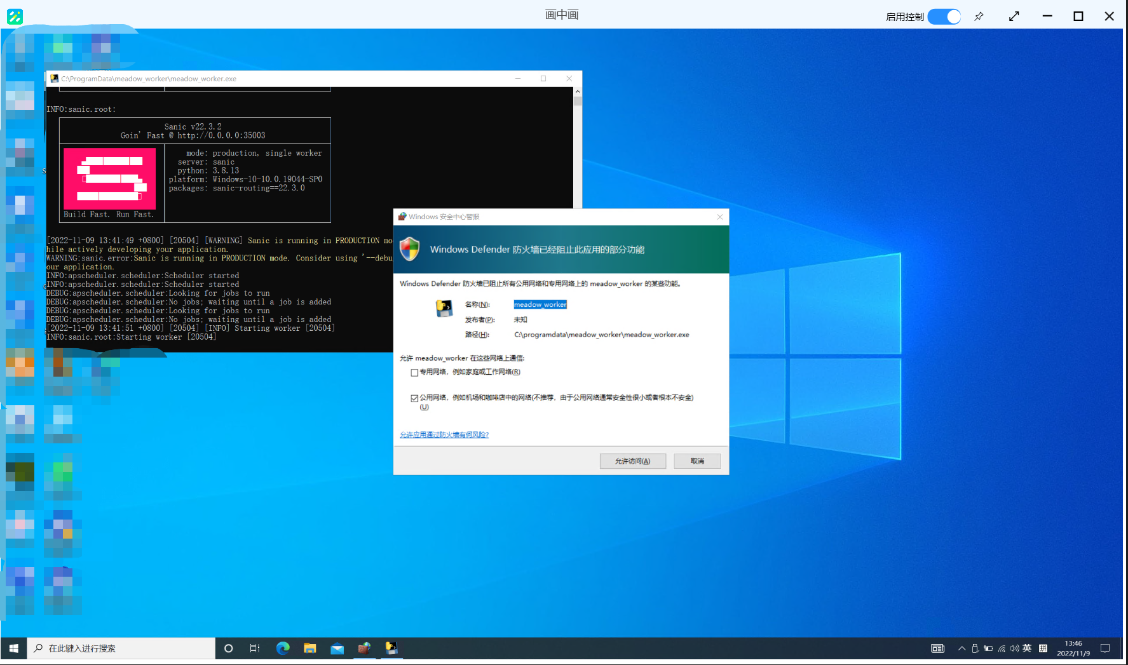Expand the hidden tray icons chevron
The width and height of the screenshot is (1128, 665).
point(962,648)
